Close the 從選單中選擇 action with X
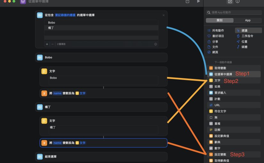 pos(164,15)
